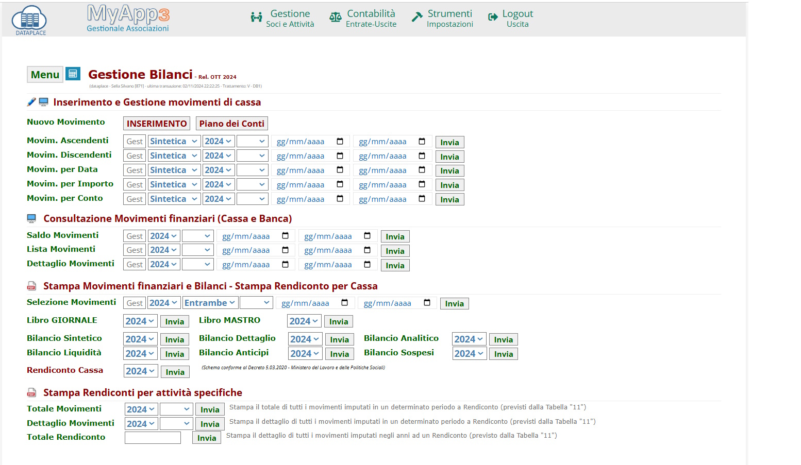This screenshot has width=801, height=465.
Task: Open year 2024 dropdown in Movim. per Importo row
Action: [219, 184]
